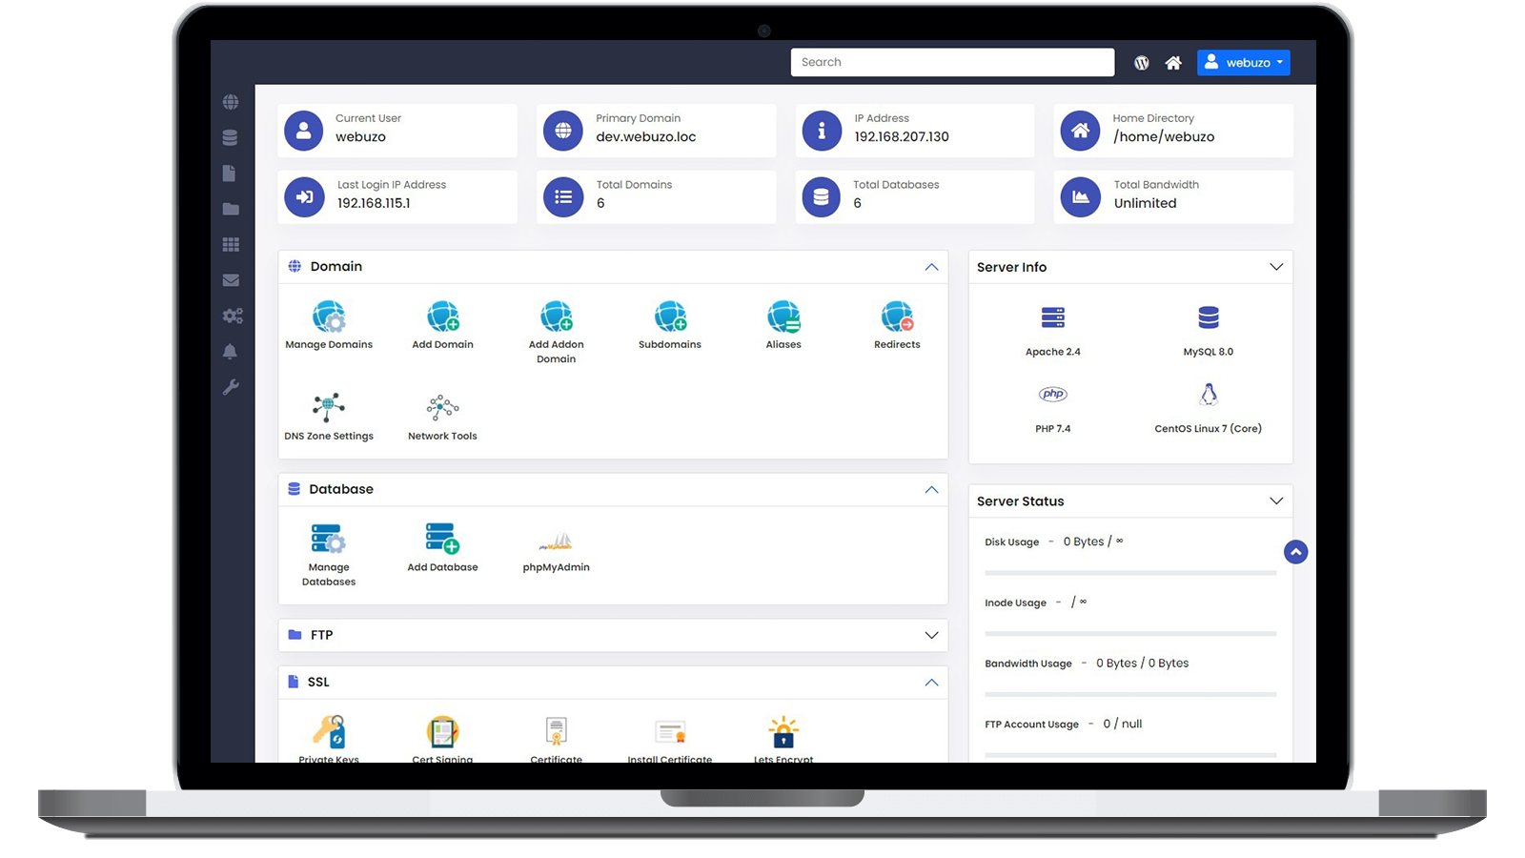This screenshot has height=858, width=1525.
Task: Click the Add Addon Domain icon
Action: 556,317
